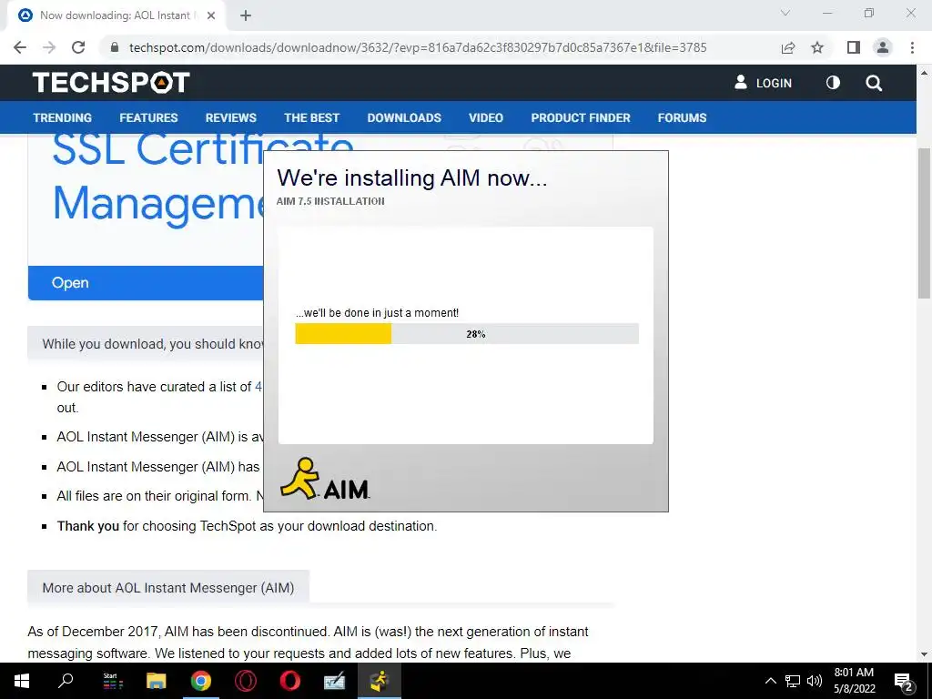Switch to Chrome in the taskbar
Viewport: 932px width, 699px height.
click(201, 681)
